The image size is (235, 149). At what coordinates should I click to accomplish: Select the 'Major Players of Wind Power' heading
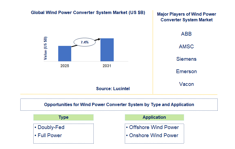click(187, 17)
